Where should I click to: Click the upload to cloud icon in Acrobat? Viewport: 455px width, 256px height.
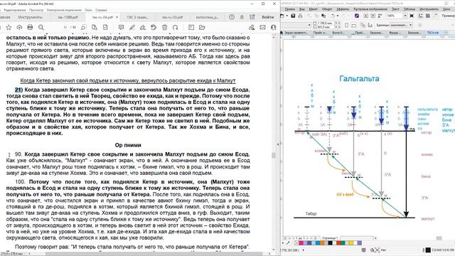coord(19,27)
